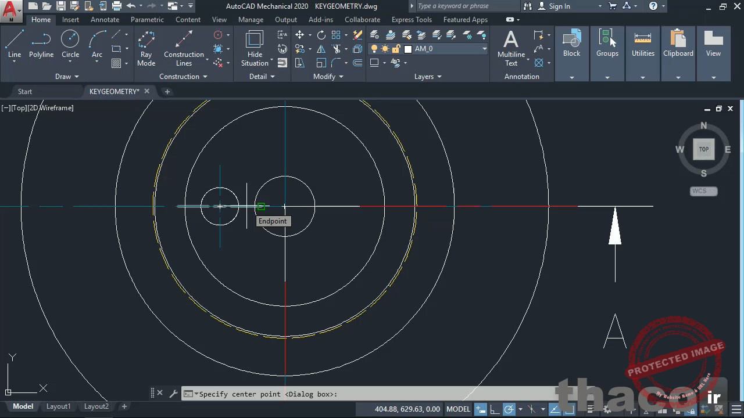
Task: Select the Line drawing tool
Action: coord(15,44)
